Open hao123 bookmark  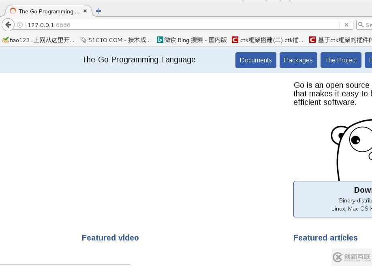coord(38,40)
